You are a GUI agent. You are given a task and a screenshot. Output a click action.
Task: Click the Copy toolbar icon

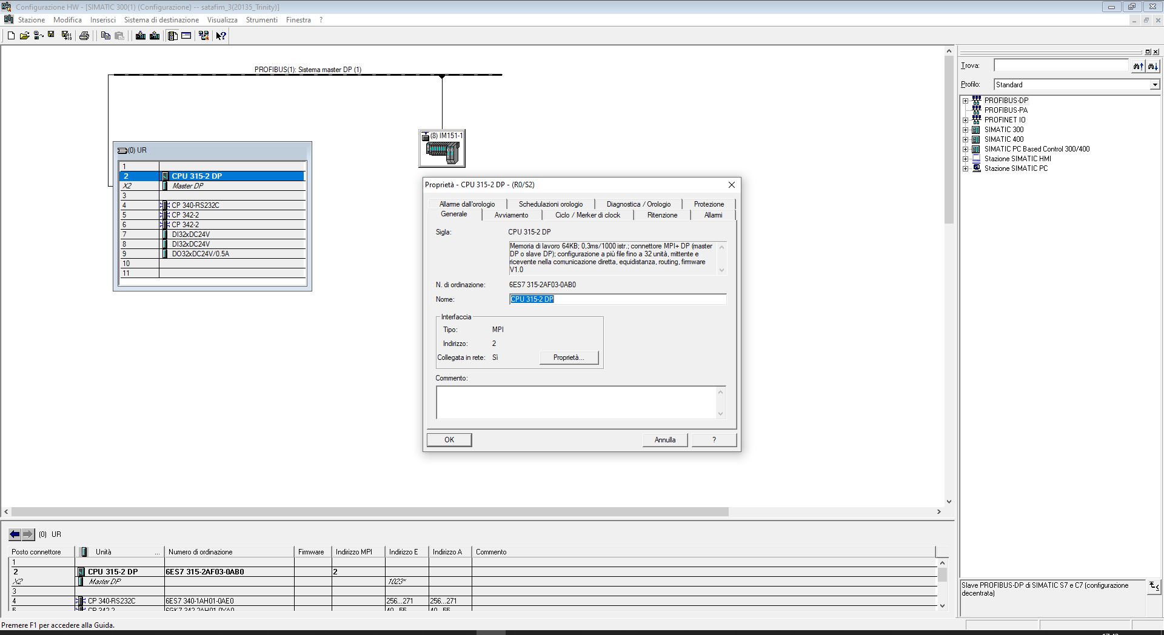105,36
